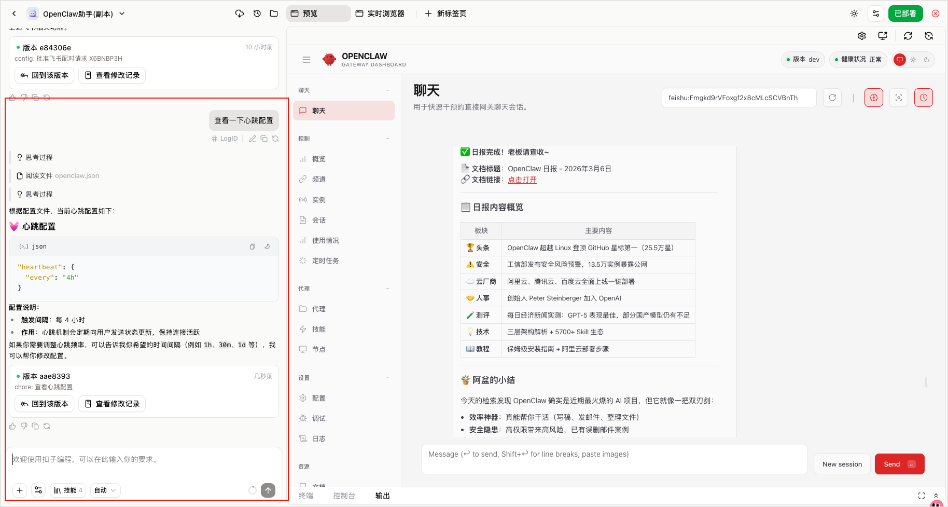The image size is (948, 507).
Task: Refresh the preview pane
Action: (x=908, y=36)
